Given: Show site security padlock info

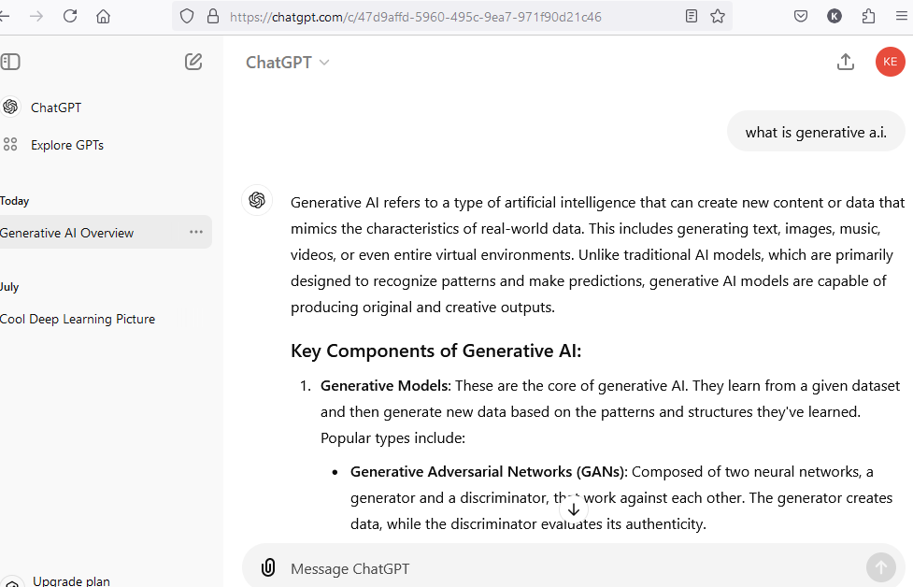Looking at the screenshot, I should (213, 16).
